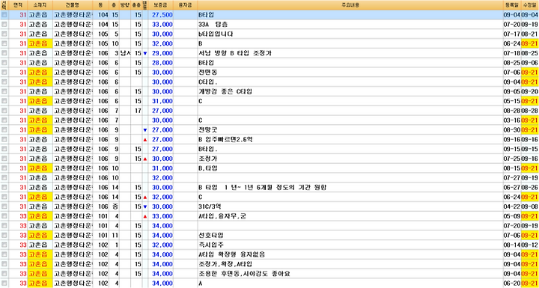Click the 건물명 column header
The height and width of the screenshot is (288, 539).
[x=73, y=5]
